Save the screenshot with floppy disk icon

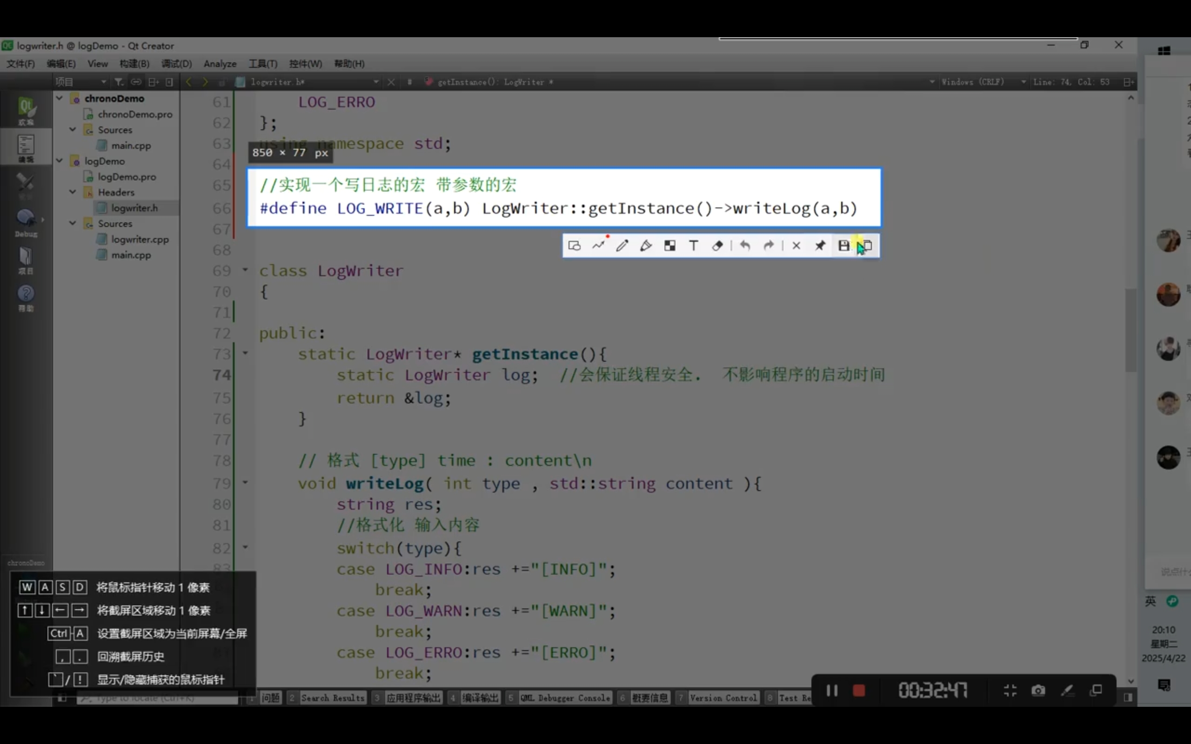click(x=843, y=246)
